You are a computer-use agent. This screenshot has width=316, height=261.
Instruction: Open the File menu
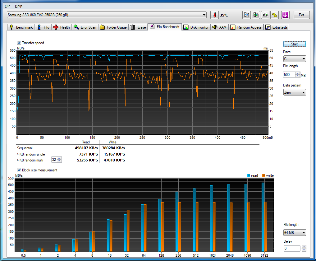[7, 6]
